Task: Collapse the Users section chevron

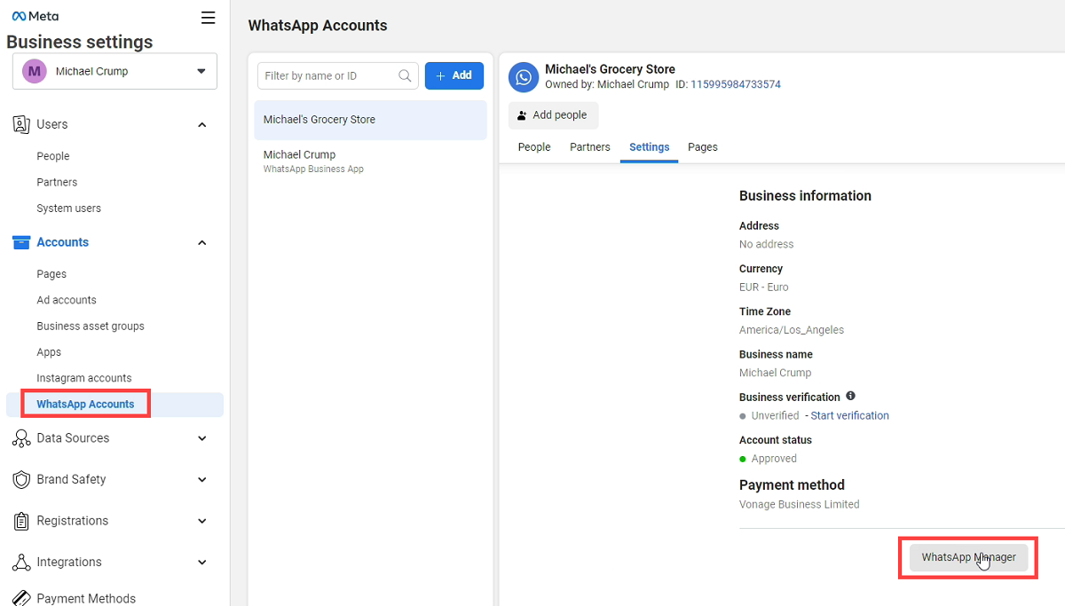Action: [x=201, y=125]
